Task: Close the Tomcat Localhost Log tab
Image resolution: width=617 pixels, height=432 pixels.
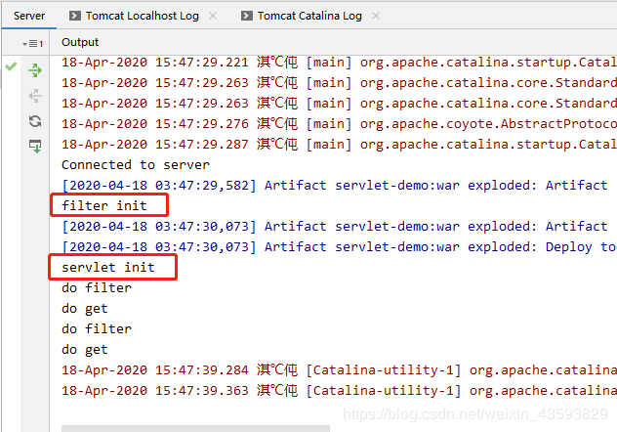Action: 213,16
